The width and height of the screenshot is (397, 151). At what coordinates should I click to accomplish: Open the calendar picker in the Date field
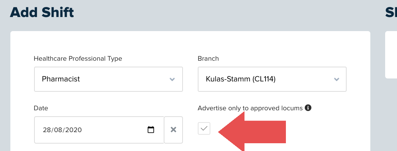coord(151,130)
